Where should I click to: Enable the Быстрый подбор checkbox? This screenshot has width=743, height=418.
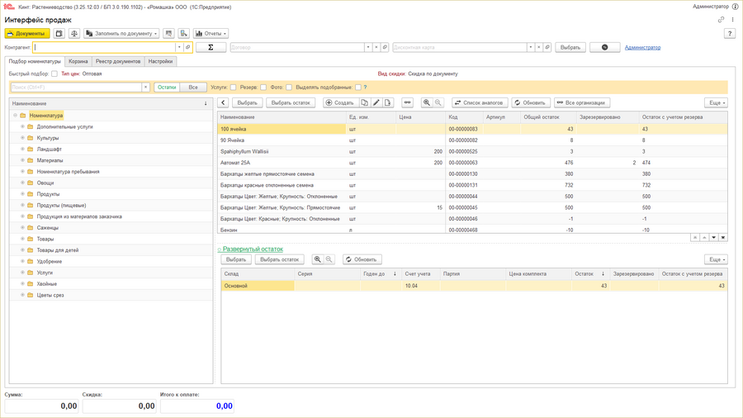pos(54,74)
